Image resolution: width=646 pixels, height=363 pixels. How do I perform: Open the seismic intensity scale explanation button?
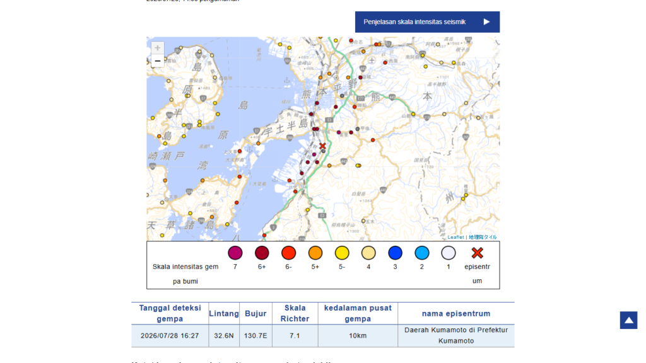coord(427,22)
